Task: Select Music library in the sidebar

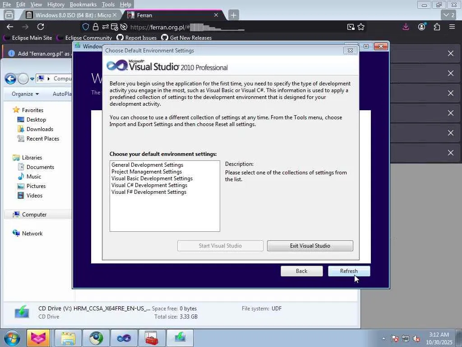Action: tap(29, 177)
